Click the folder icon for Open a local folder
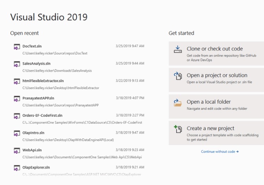The image size is (264, 185). click(178, 103)
